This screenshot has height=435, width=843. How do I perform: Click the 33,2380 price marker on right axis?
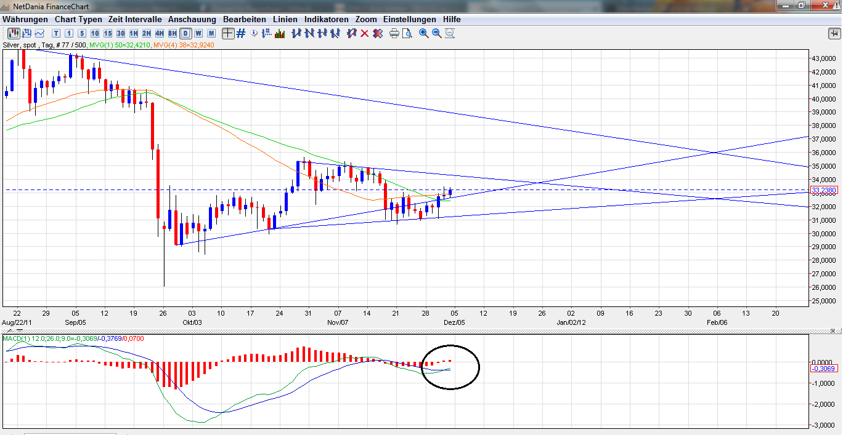pos(824,190)
